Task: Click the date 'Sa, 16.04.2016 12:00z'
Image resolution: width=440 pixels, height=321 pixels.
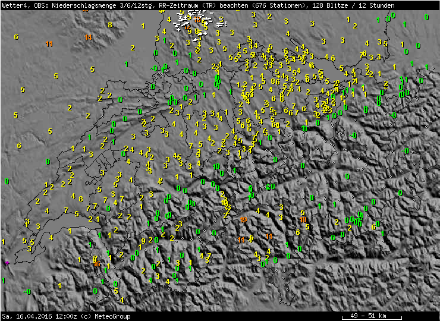Action: pyautogui.click(x=40, y=316)
